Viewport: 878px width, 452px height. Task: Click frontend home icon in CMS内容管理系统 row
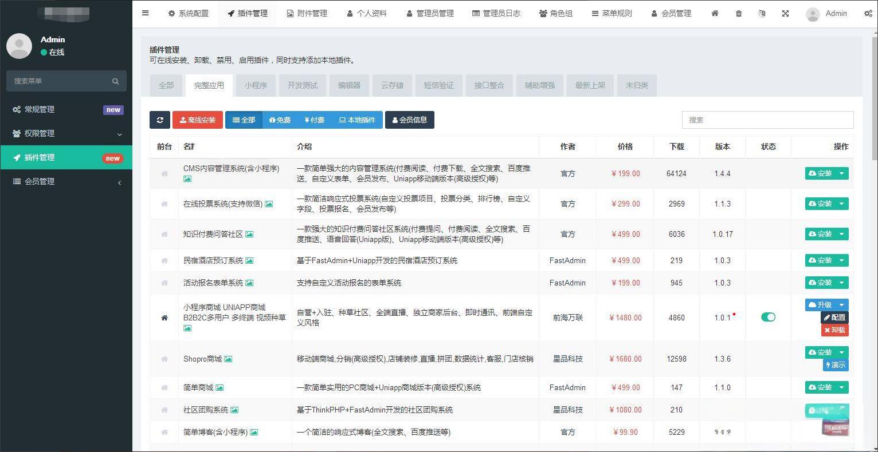(x=164, y=173)
